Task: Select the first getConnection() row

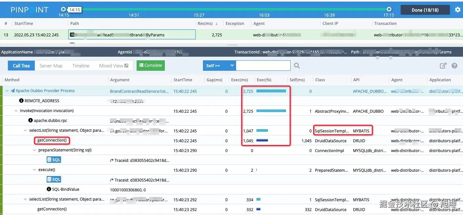Action: (231, 140)
